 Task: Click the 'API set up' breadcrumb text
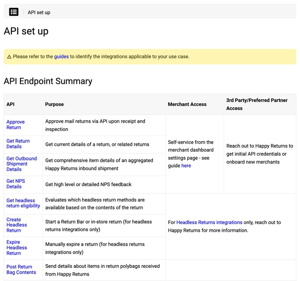point(39,12)
